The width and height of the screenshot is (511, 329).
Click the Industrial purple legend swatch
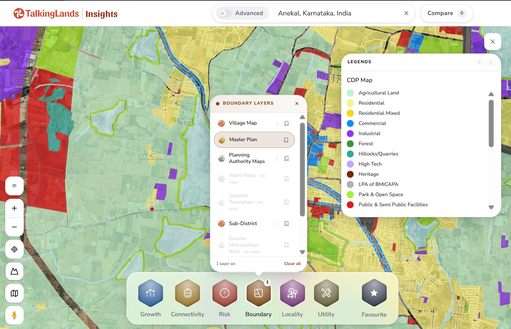(350, 134)
